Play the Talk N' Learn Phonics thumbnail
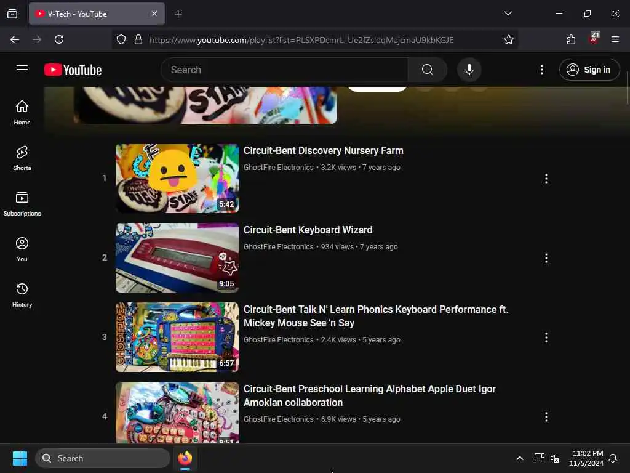630x473 pixels. pyautogui.click(x=177, y=337)
